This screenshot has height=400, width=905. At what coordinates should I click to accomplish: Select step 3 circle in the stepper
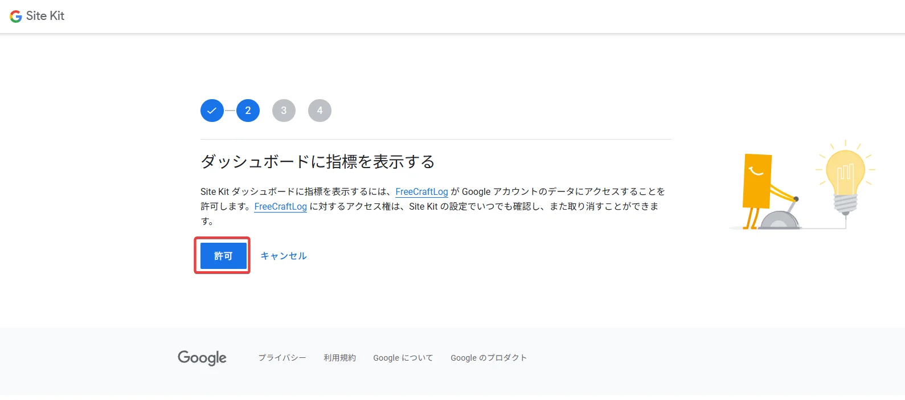coord(284,111)
